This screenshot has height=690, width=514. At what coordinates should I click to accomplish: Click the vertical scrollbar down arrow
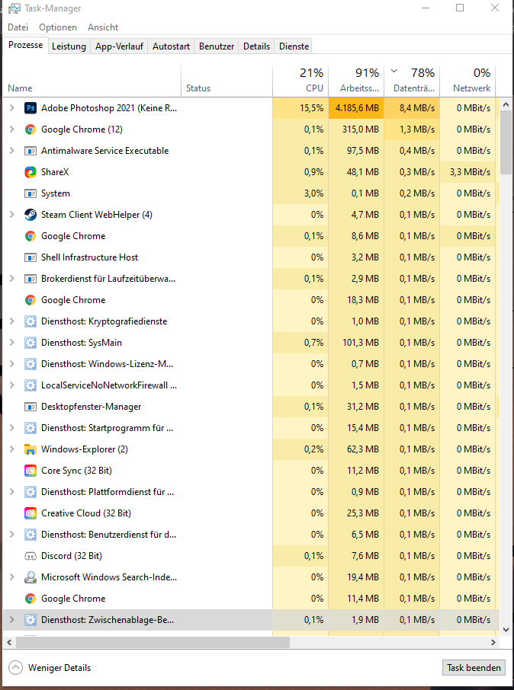point(506,630)
